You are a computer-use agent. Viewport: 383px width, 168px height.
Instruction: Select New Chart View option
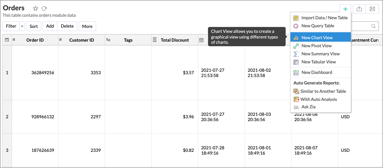coord(317,38)
